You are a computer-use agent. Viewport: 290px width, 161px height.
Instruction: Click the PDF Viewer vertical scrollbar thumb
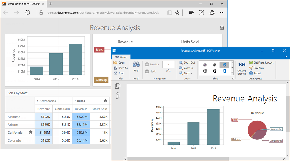287,114
